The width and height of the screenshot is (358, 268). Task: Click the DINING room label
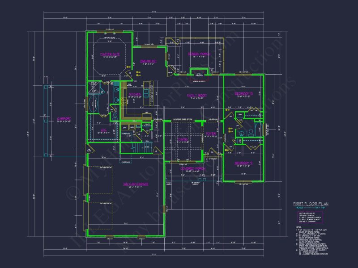coord(183,139)
